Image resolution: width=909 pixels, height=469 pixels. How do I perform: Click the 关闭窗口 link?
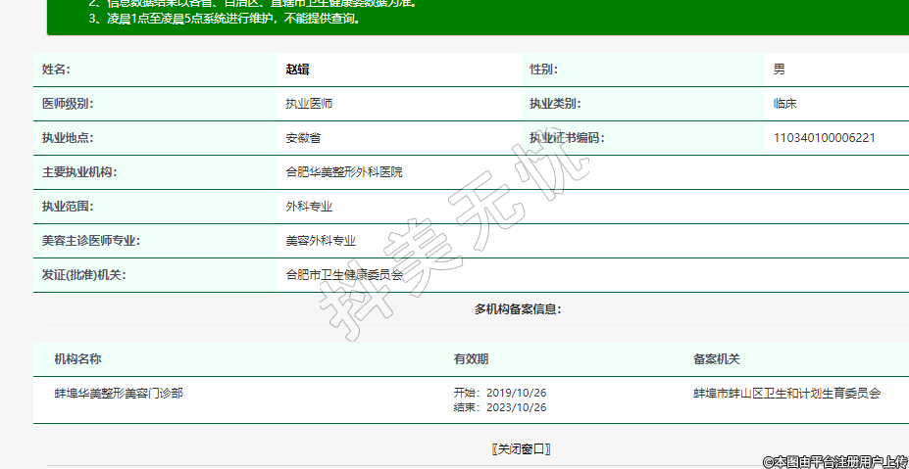[x=521, y=449]
